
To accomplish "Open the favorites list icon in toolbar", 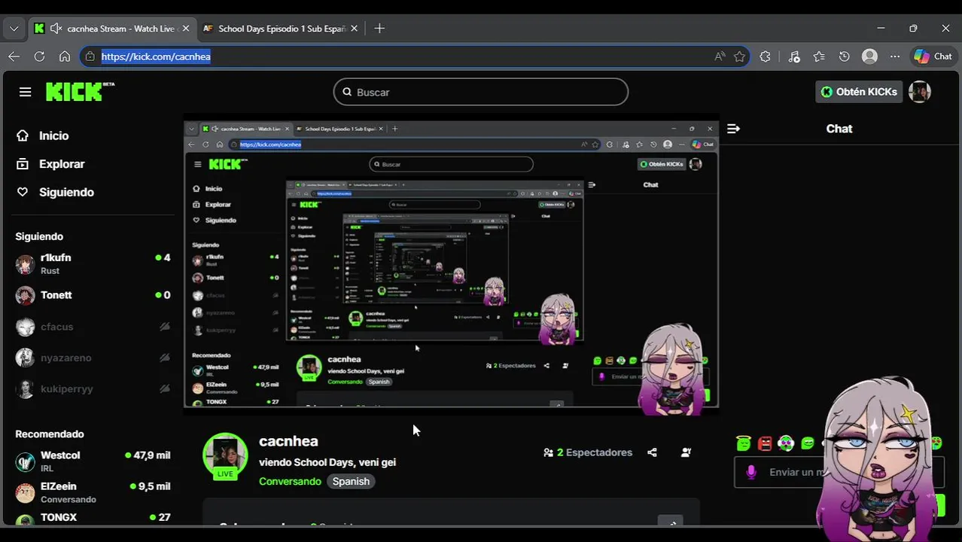I will tap(819, 56).
